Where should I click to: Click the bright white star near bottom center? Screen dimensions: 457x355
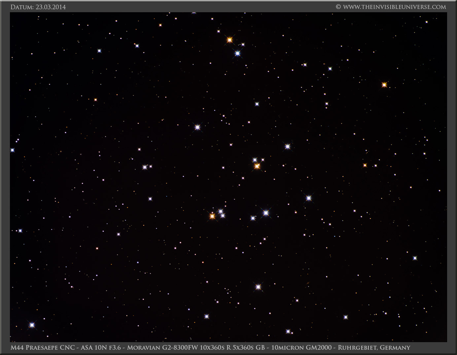click(x=258, y=287)
